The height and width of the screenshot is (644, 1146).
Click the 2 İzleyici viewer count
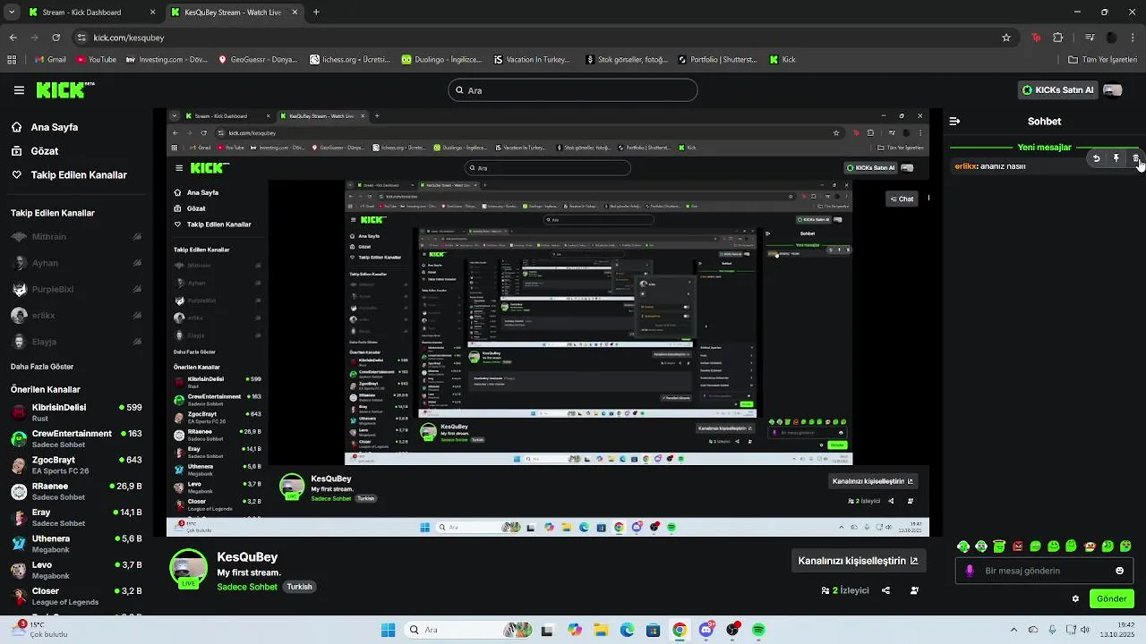pyautogui.click(x=845, y=590)
